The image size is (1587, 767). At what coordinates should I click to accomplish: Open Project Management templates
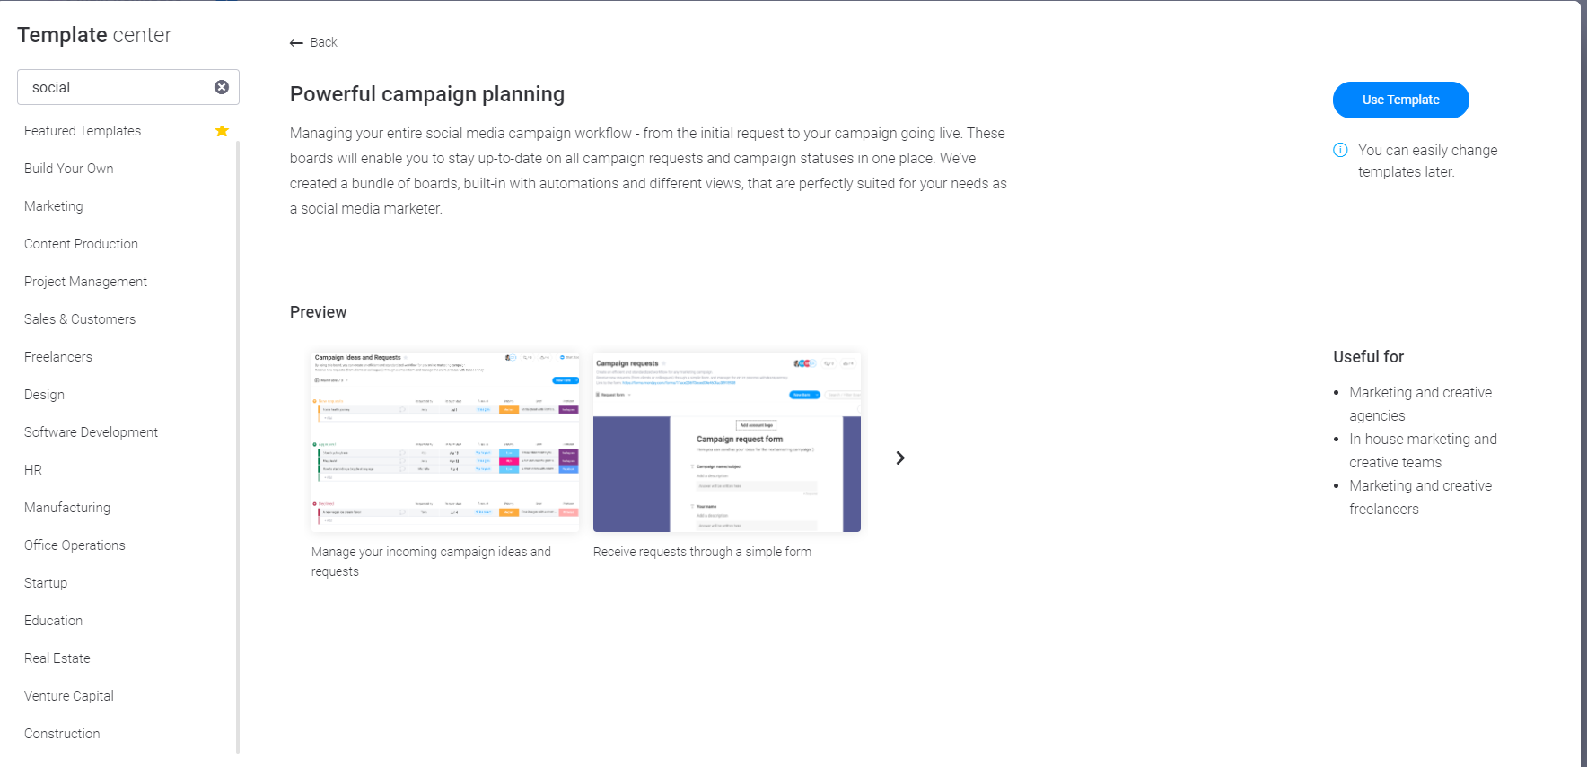pos(85,282)
